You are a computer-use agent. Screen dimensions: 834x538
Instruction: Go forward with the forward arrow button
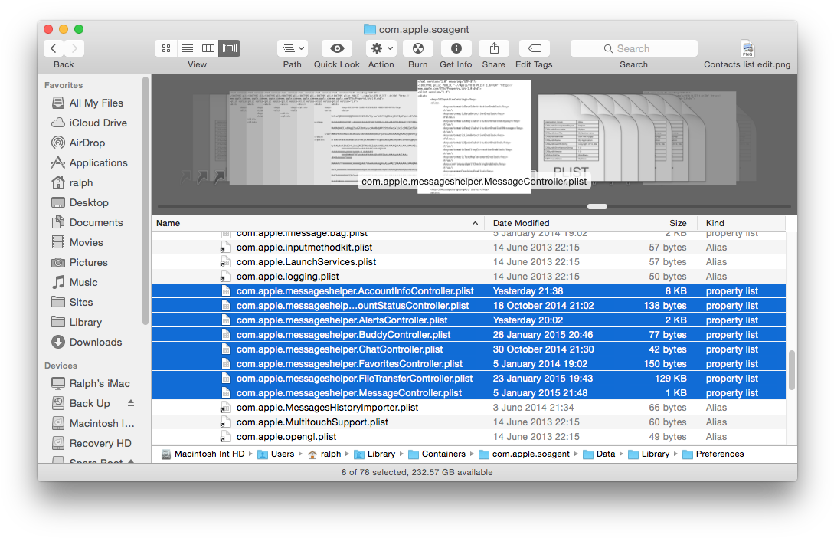pyautogui.click(x=74, y=48)
